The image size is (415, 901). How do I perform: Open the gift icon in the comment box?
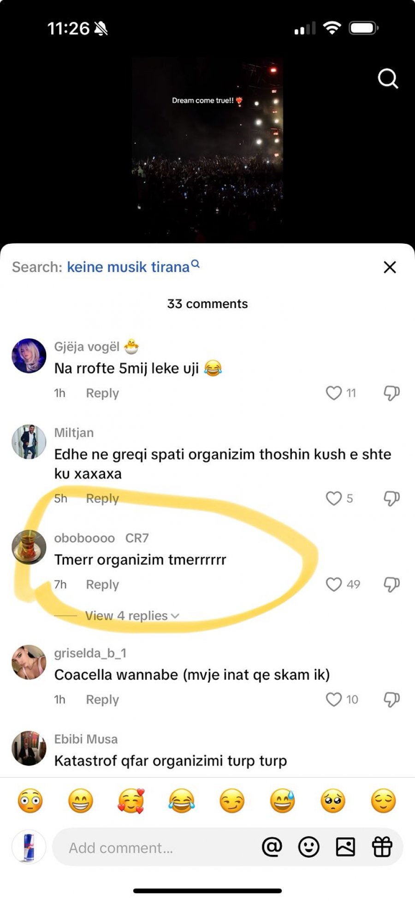(x=382, y=847)
